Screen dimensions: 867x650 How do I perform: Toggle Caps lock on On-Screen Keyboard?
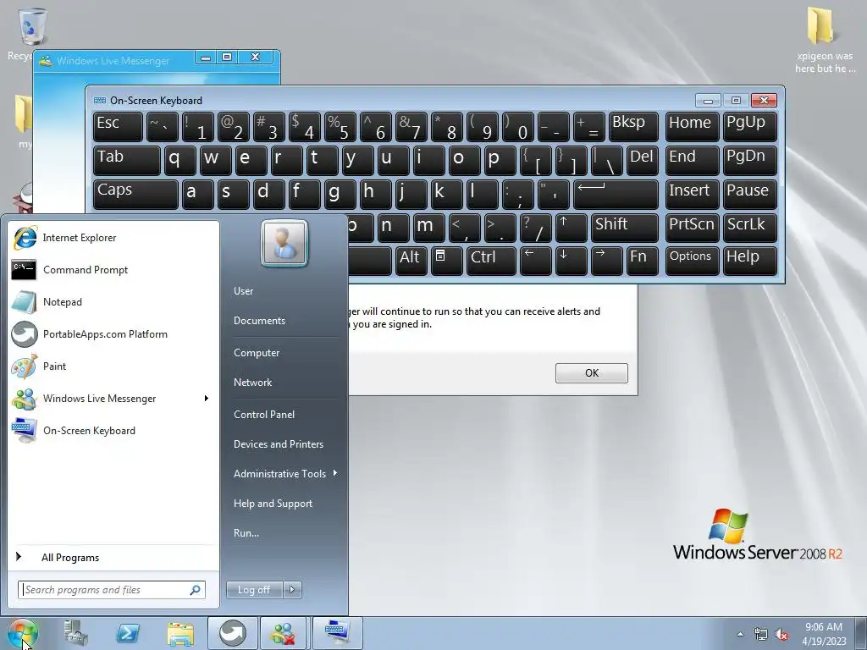click(x=136, y=195)
